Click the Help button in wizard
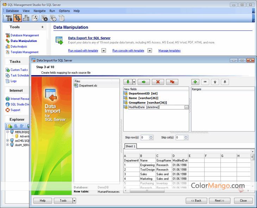Image resolution: width=257 pixels, height=208 pixels. click(43, 201)
